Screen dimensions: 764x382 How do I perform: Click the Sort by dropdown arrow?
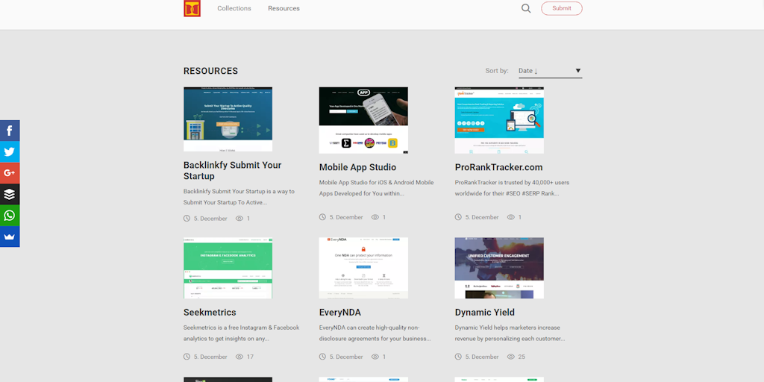tap(578, 71)
